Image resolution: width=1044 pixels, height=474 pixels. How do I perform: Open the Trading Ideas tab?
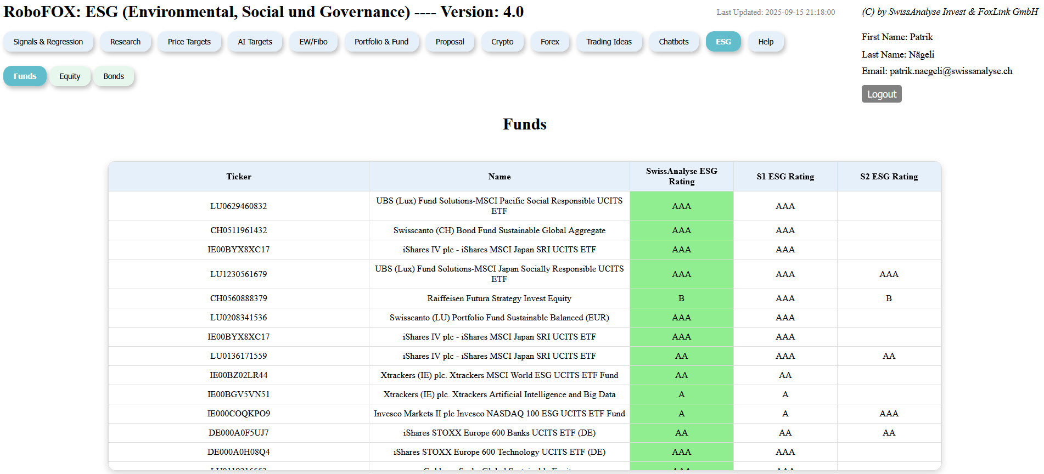click(x=609, y=42)
